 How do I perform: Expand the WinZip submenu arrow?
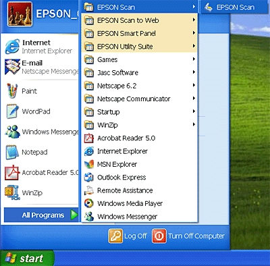(x=194, y=124)
